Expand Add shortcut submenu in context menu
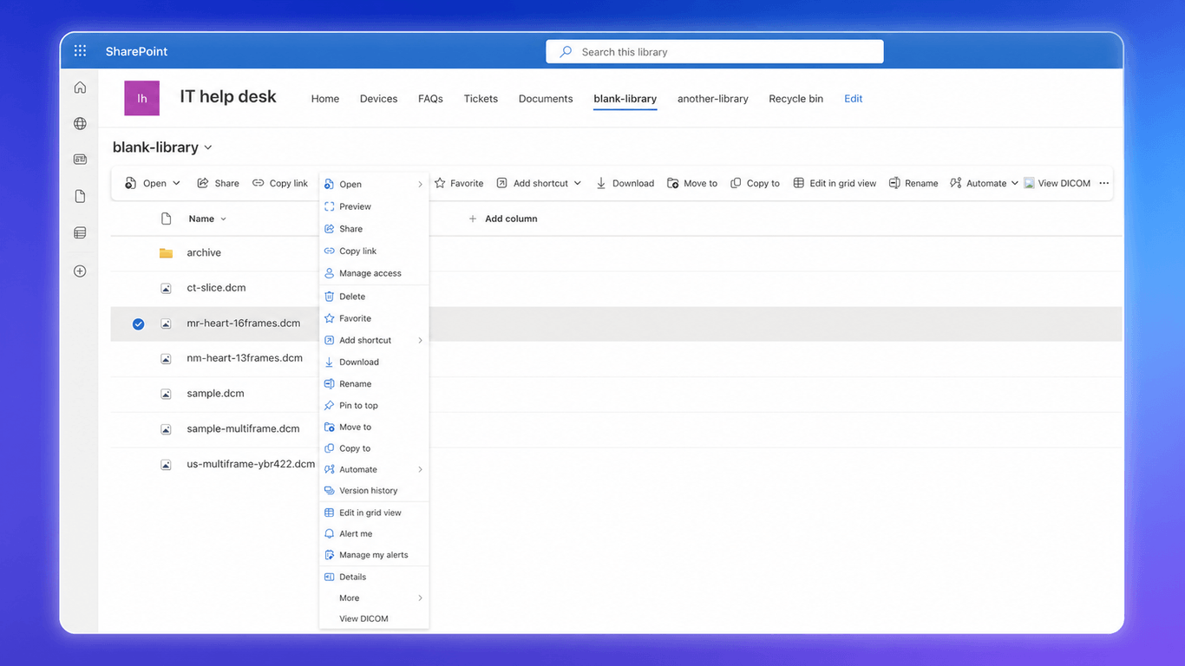Screen dimensions: 1185x666 420,340
